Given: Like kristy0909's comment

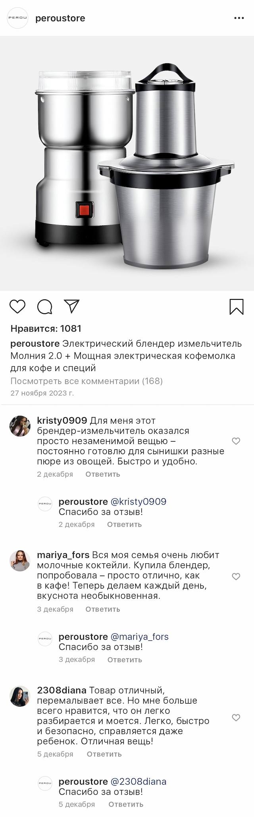Looking at the screenshot, I should pos(236,441).
